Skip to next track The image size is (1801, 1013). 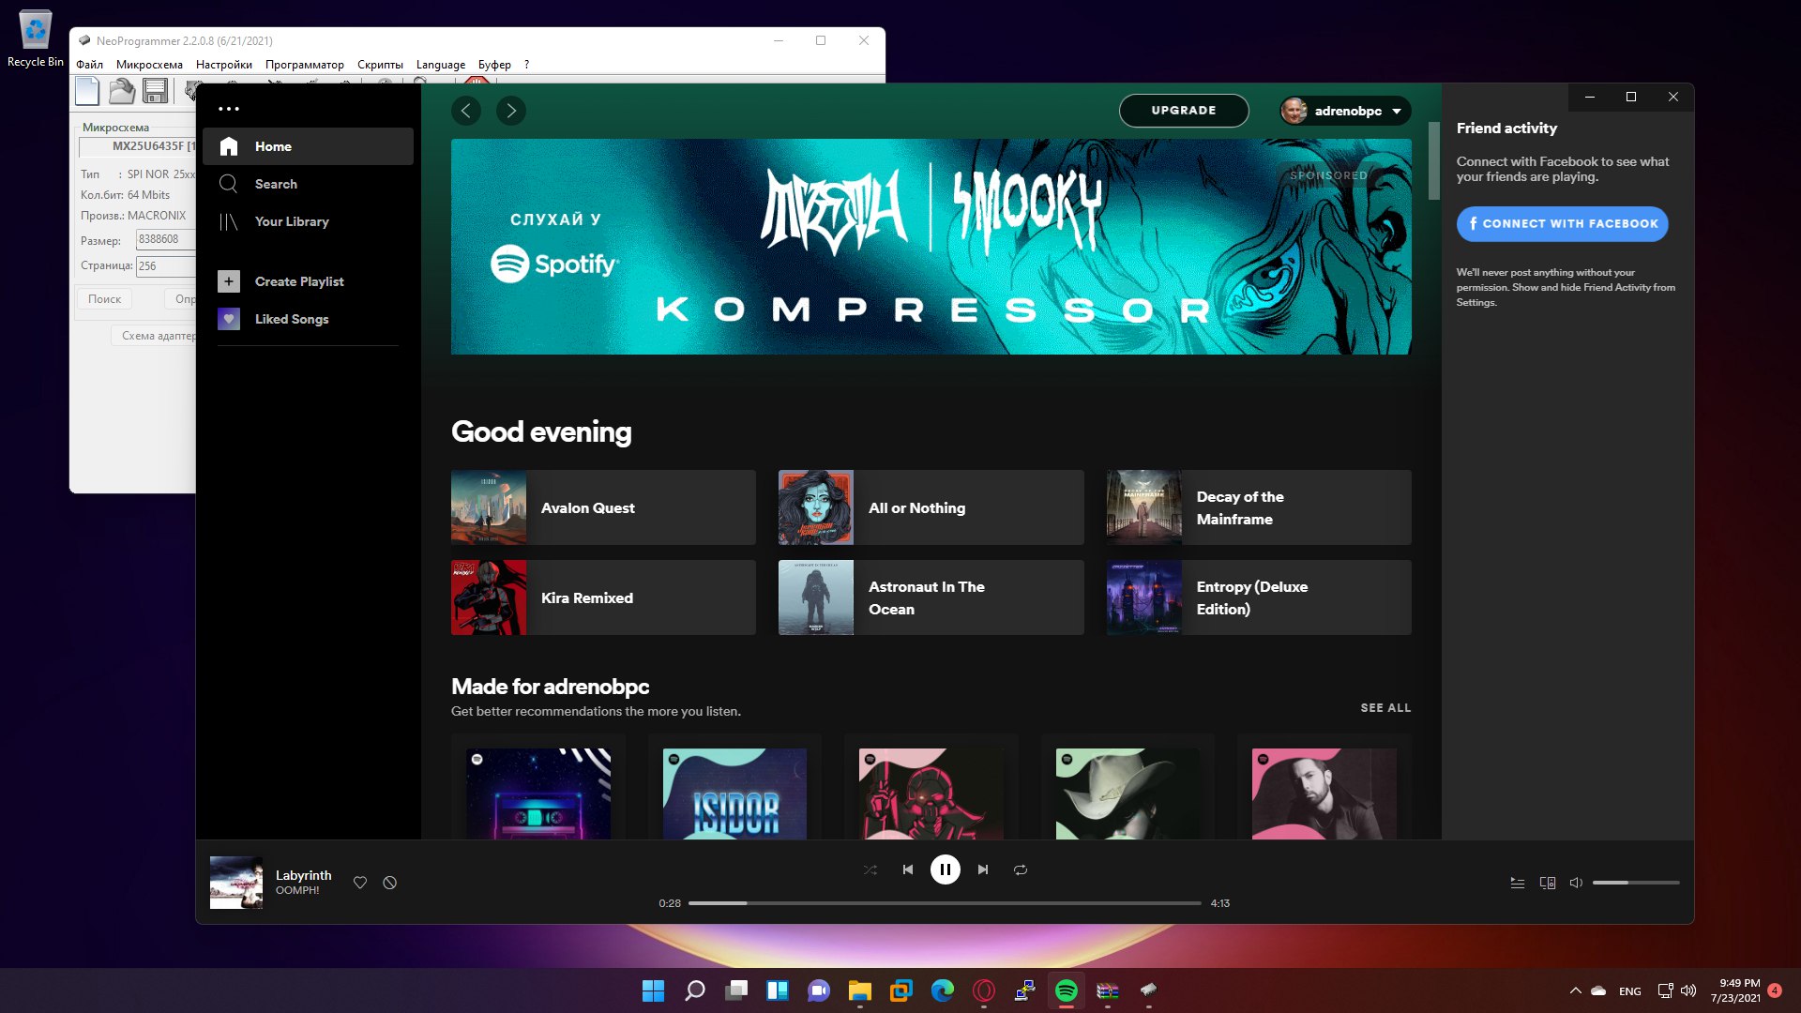point(983,869)
